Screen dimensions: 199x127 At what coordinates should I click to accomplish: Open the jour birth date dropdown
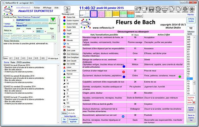coord(23,31)
